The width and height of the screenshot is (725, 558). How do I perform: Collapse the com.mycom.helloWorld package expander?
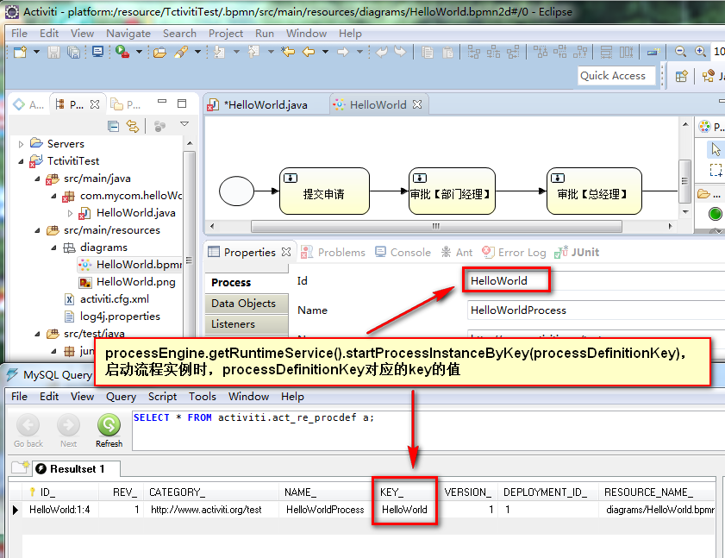click(x=54, y=196)
